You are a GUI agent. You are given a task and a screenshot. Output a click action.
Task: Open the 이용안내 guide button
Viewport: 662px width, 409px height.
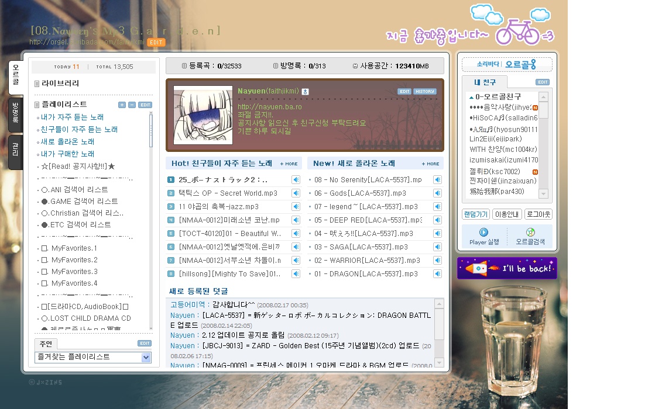507,214
